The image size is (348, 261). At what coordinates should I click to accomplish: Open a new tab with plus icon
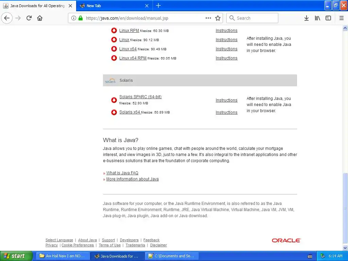(158, 5)
